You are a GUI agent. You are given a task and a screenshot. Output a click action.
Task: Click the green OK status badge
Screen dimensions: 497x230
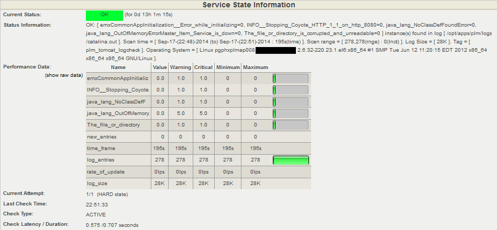click(x=104, y=14)
